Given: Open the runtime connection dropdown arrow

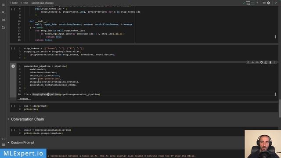Looking at the screenshot, I should (x=257, y=3).
